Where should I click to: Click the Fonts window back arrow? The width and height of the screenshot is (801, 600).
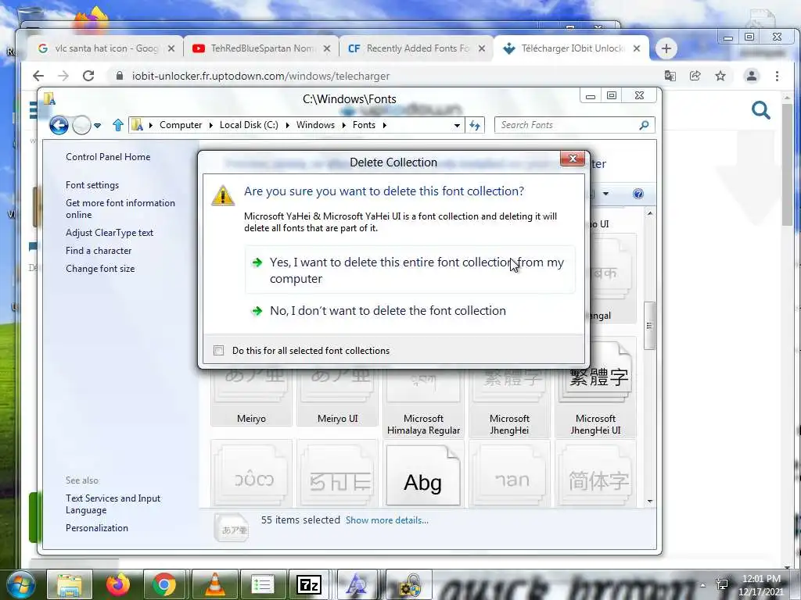click(59, 125)
